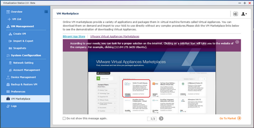Click the Overview monitor icon in sidebar
This screenshot has height=128, width=254.
(8, 12)
